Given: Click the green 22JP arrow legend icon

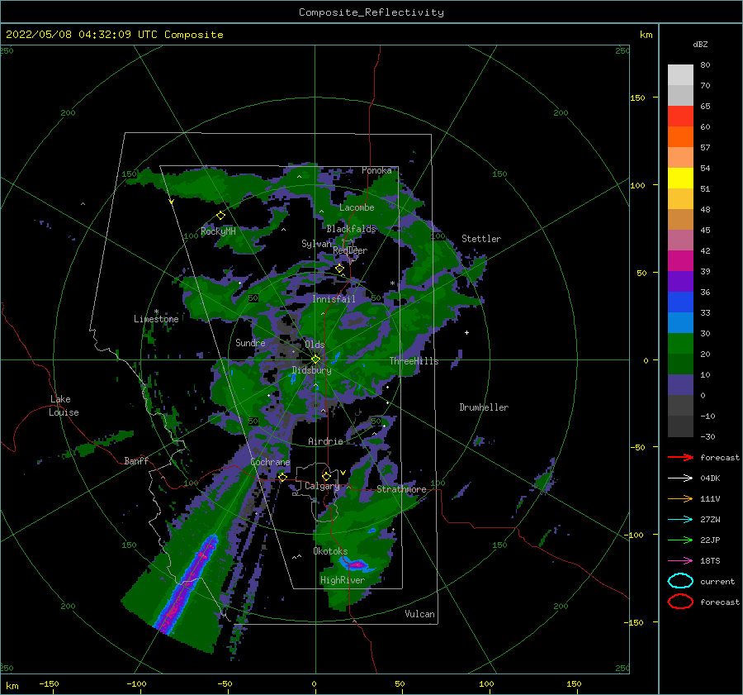Looking at the screenshot, I should pos(680,540).
